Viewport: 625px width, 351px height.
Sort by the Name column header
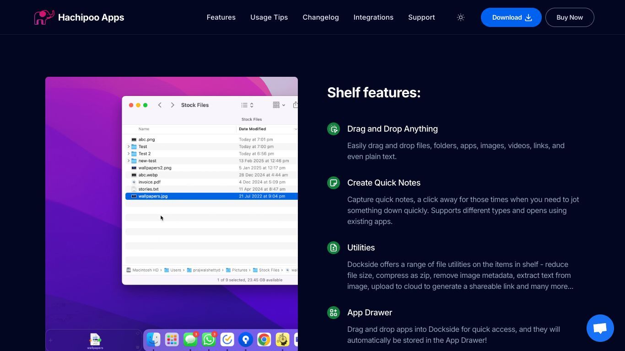(144, 129)
